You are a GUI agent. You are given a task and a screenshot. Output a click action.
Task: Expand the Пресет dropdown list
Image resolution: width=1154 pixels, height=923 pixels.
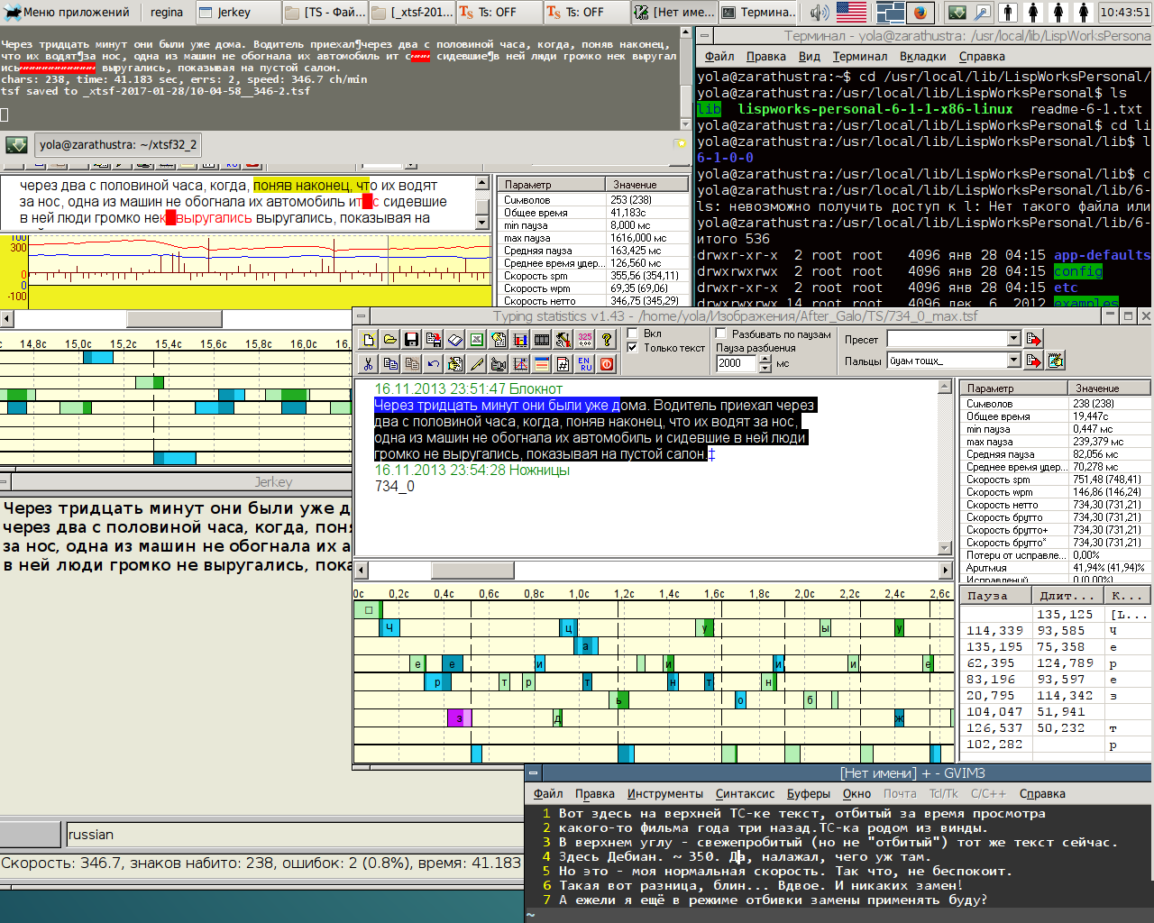point(1013,339)
